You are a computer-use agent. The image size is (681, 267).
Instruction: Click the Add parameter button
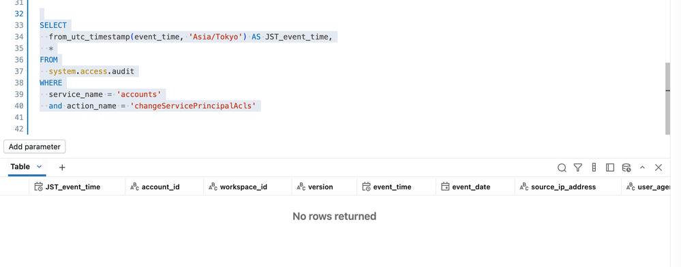tap(35, 146)
